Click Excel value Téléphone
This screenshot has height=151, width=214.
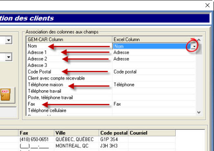tap(154, 84)
